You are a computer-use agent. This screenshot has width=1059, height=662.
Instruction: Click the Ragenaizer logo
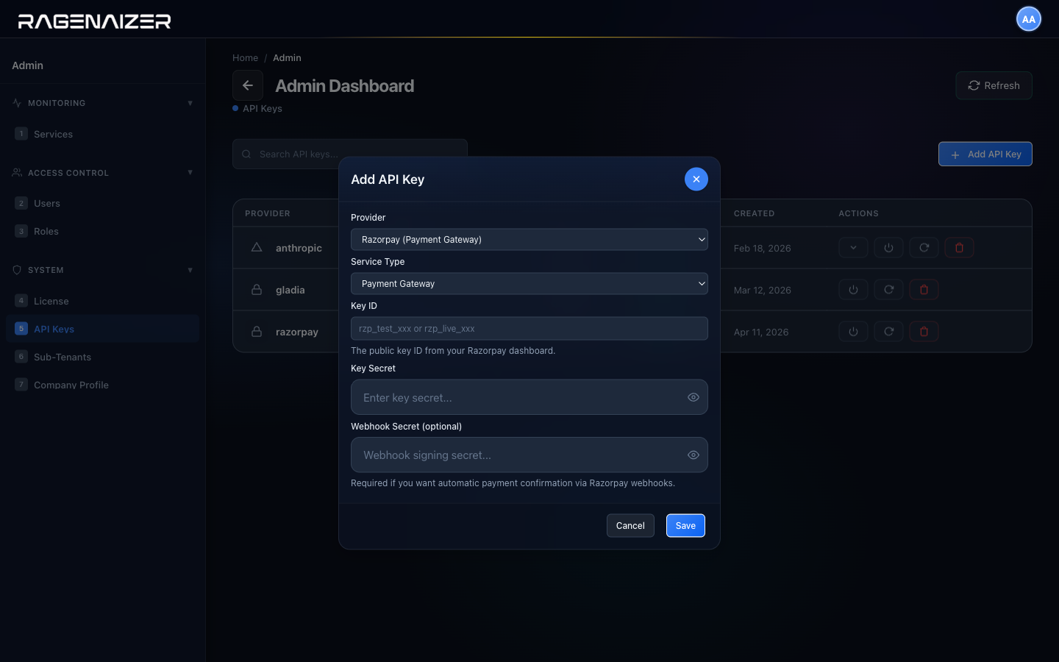coord(94,21)
